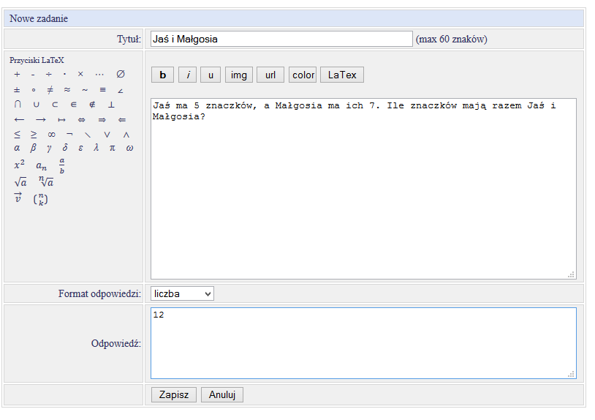Insert the Greek letter pi
The width and height of the screenshot is (595, 420).
112,149
